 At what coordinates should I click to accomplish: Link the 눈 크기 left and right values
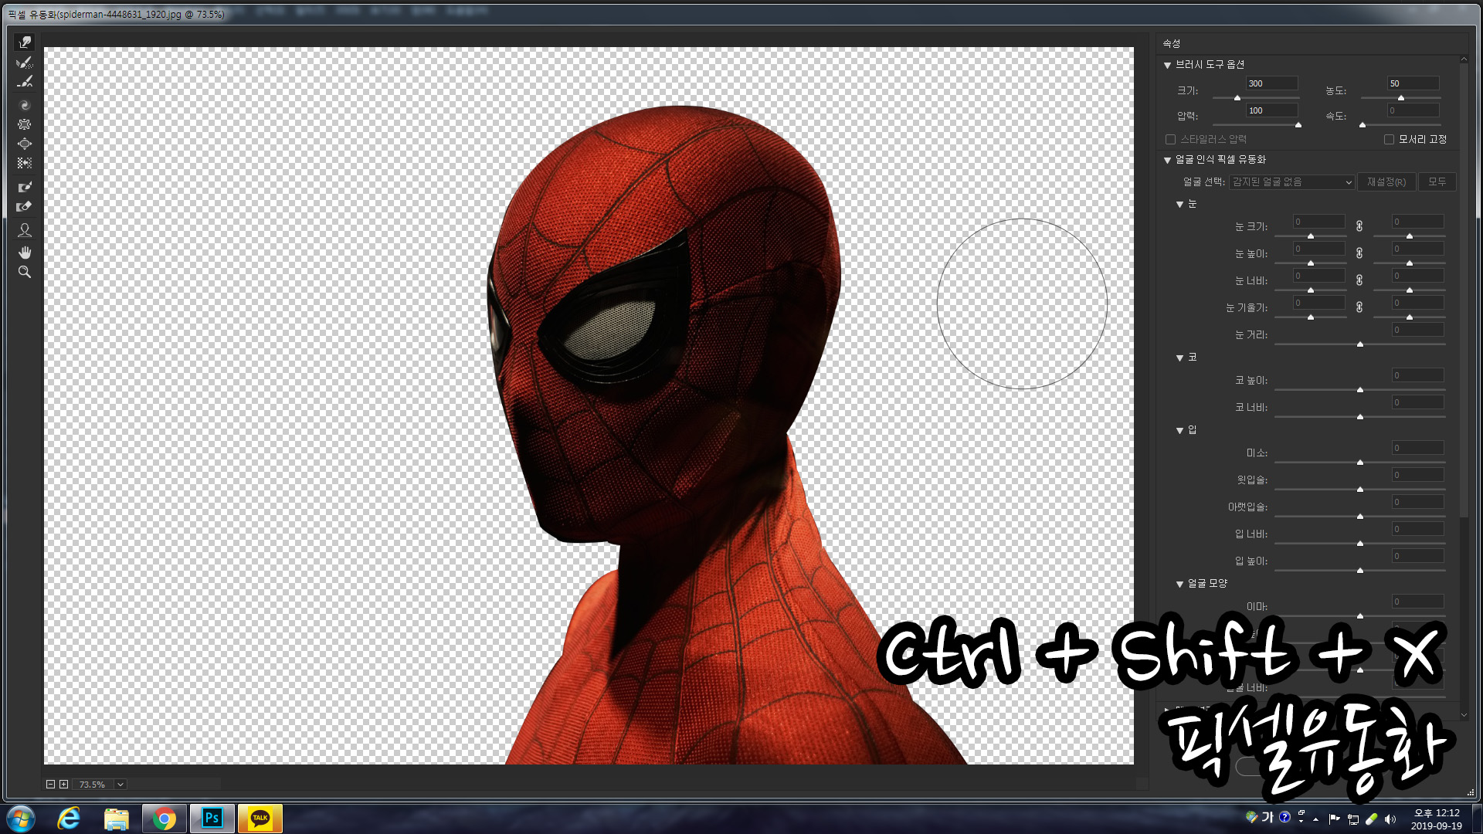coord(1359,226)
